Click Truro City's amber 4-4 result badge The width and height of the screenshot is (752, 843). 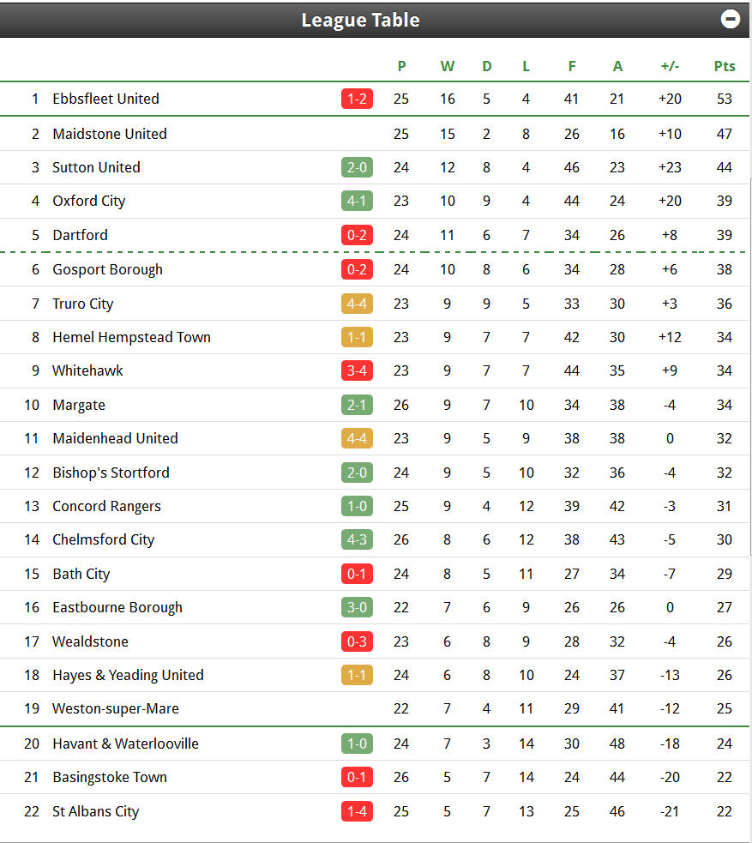click(x=357, y=304)
